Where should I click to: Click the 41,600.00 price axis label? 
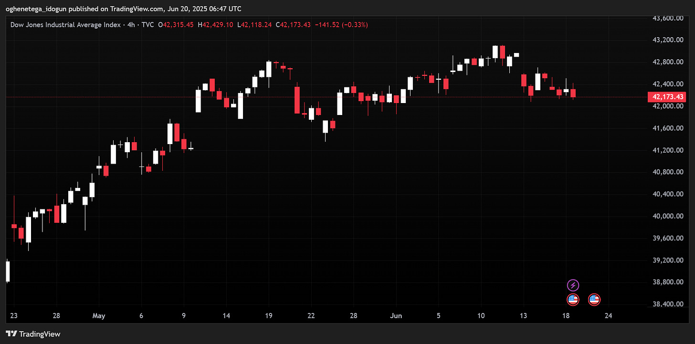(668, 128)
